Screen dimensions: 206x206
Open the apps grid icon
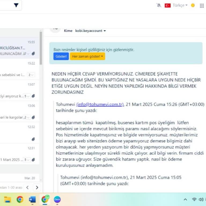coord(202,6)
